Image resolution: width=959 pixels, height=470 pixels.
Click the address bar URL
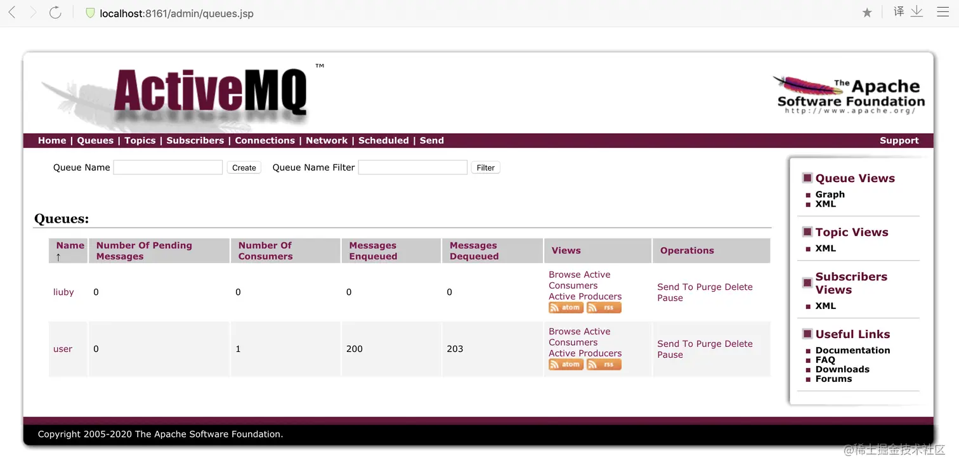[176, 13]
